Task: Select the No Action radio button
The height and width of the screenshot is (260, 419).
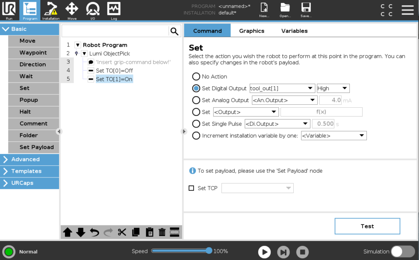Action: click(x=196, y=77)
